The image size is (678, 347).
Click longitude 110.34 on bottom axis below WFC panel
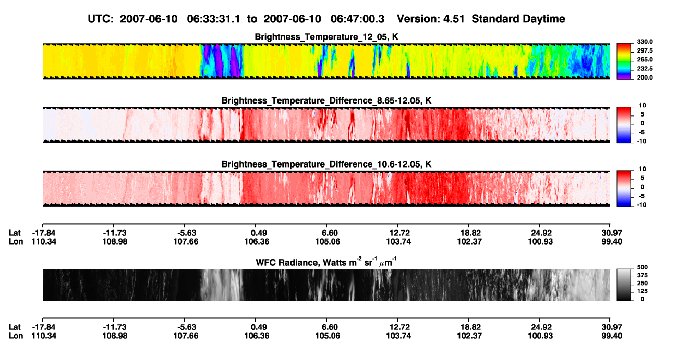click(44, 336)
